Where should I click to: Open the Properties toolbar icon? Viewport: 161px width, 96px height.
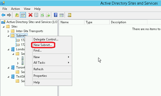click(x=36, y=15)
